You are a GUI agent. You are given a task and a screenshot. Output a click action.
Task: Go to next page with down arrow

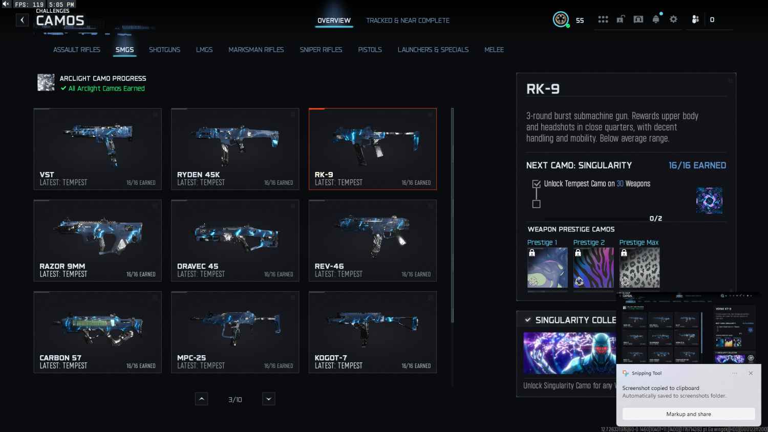coord(269,399)
